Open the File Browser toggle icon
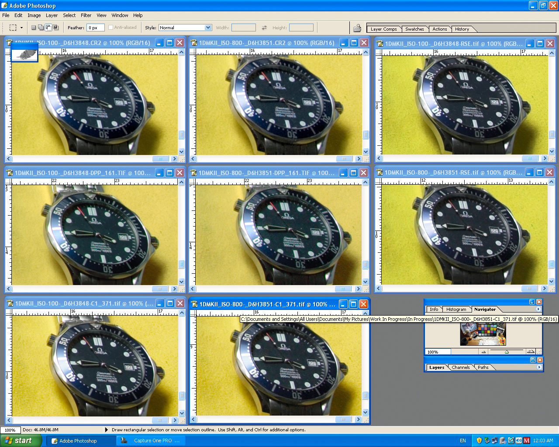Image resolution: width=559 pixels, height=447 pixels. tap(357, 28)
